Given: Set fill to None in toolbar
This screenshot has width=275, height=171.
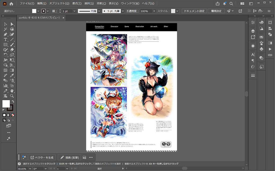Looking at the screenshot, I should [13, 115].
